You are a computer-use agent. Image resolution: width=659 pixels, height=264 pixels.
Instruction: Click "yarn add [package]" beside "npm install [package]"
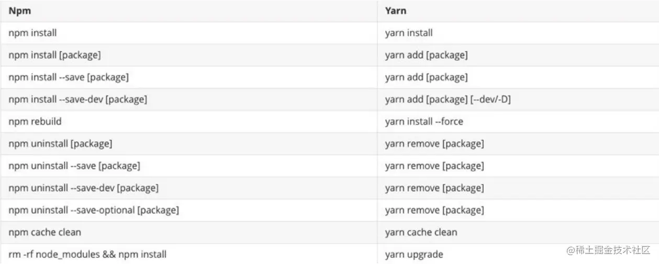[426, 55]
